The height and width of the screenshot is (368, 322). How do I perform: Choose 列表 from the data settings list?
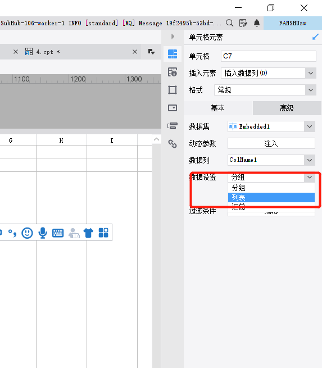[x=271, y=197]
